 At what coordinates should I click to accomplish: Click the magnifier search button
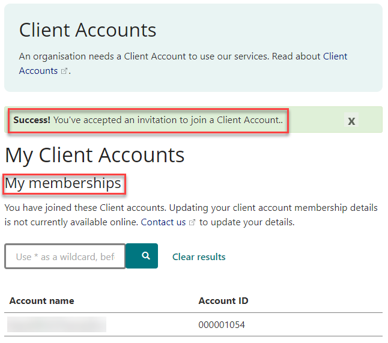[145, 256]
